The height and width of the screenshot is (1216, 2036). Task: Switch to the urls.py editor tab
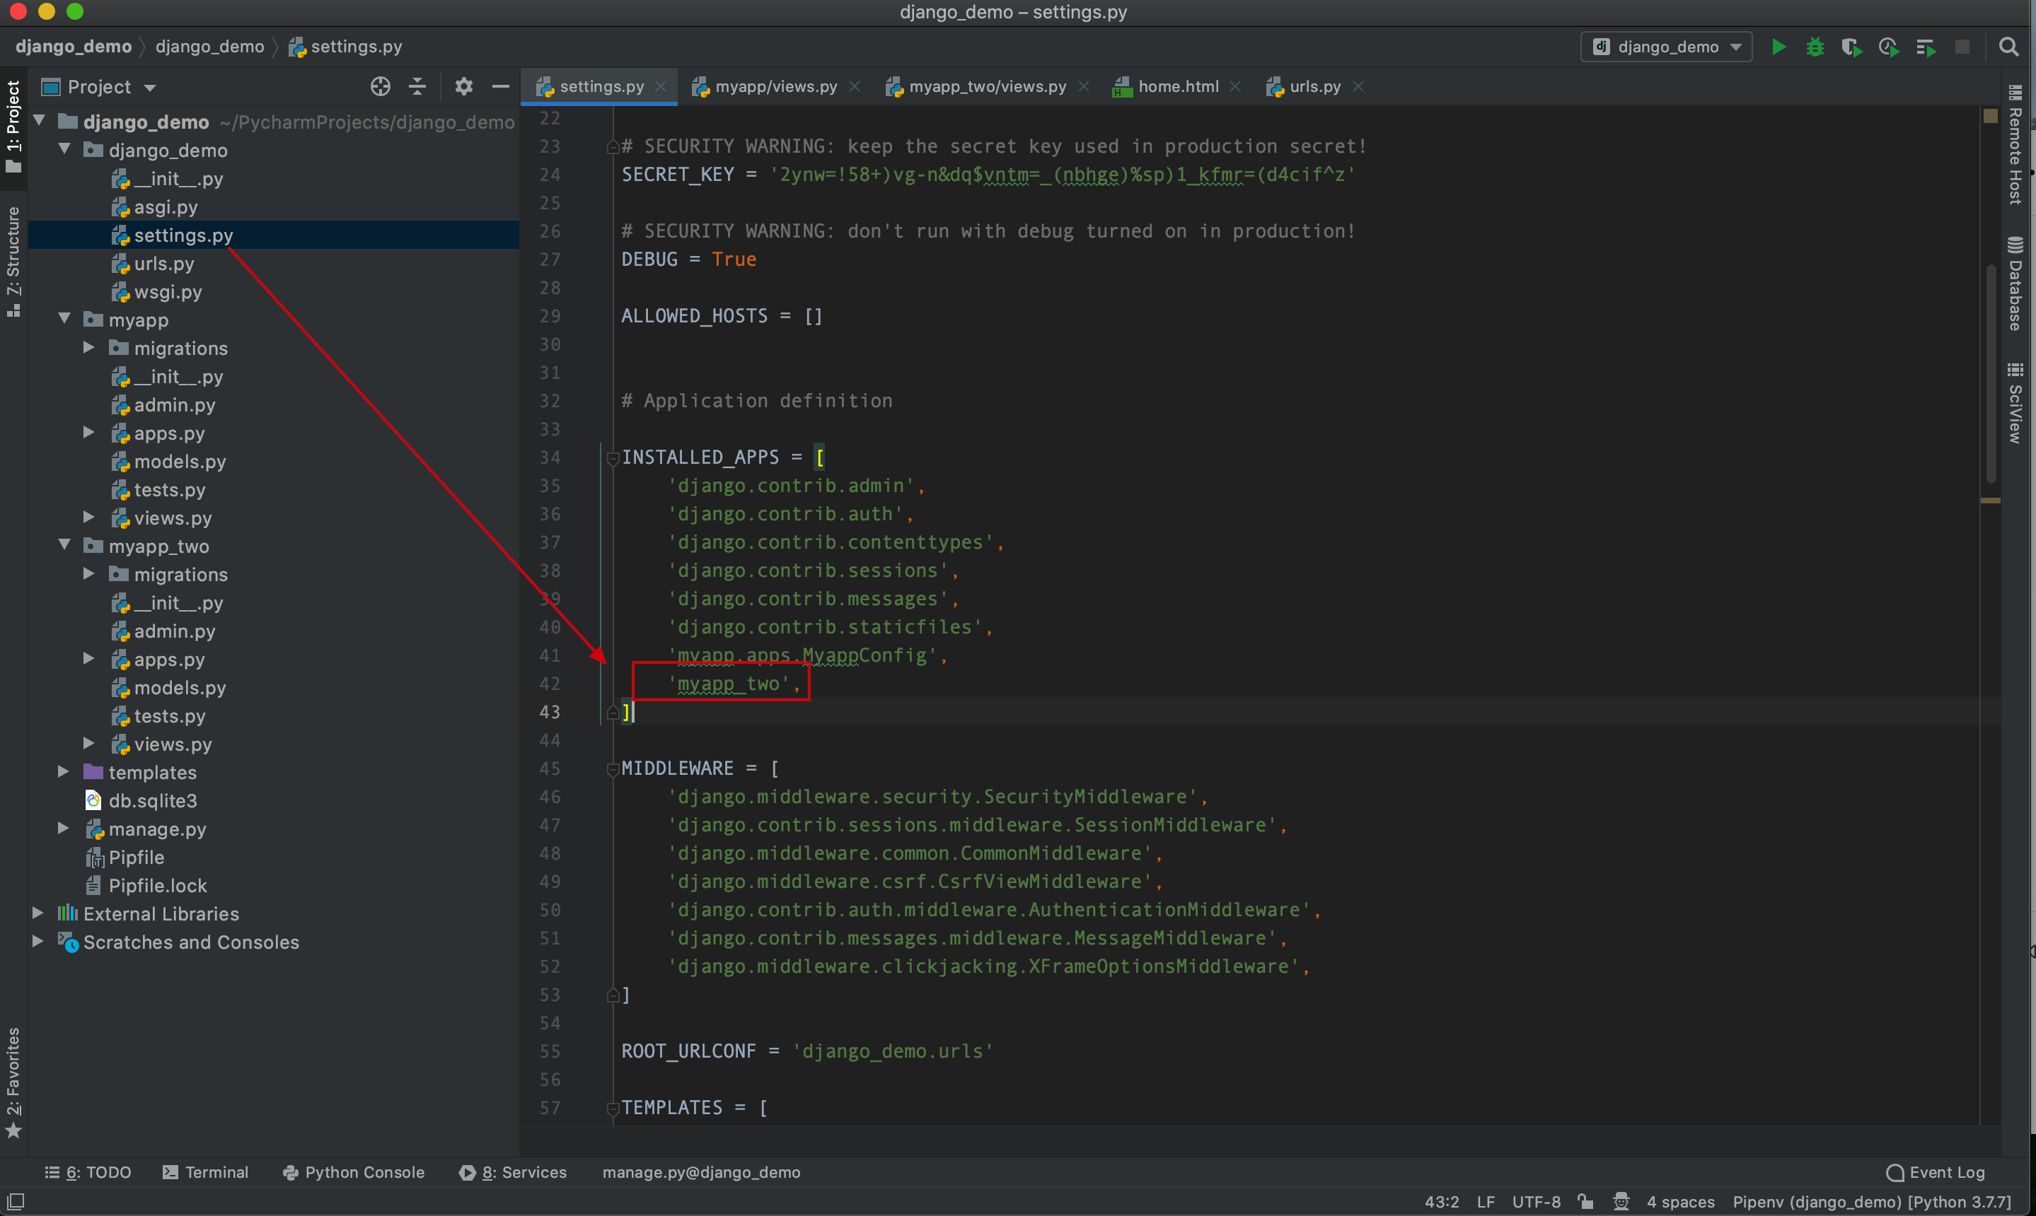pos(1314,86)
